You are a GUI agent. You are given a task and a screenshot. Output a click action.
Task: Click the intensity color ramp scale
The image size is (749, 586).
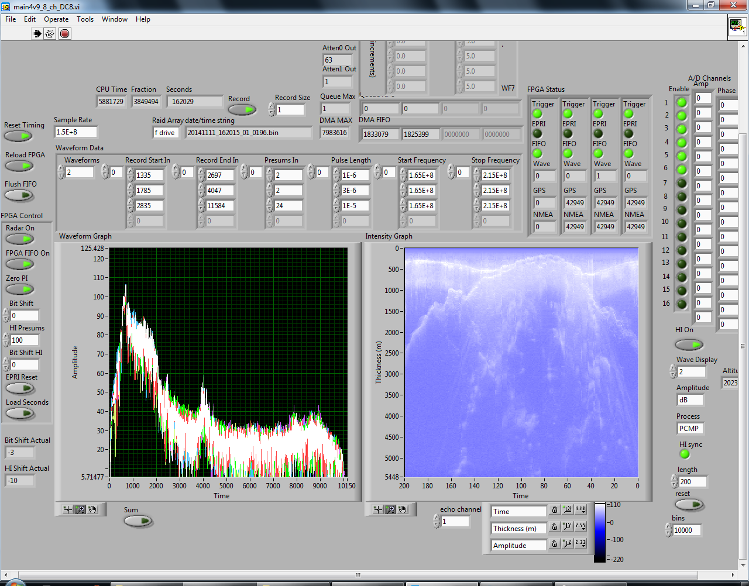[600, 532]
